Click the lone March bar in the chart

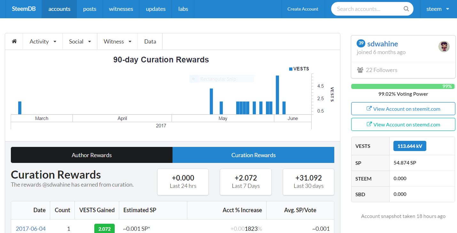[20, 108]
